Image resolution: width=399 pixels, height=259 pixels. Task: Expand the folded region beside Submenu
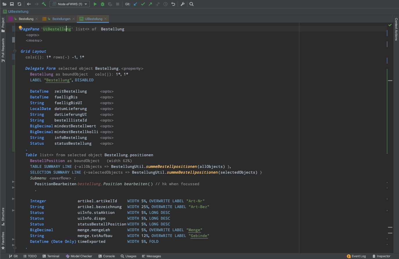pyautogui.click(x=13, y=182)
